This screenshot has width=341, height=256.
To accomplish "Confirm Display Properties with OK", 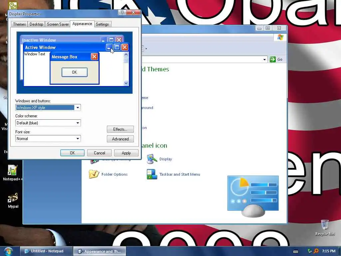I will point(72,153).
